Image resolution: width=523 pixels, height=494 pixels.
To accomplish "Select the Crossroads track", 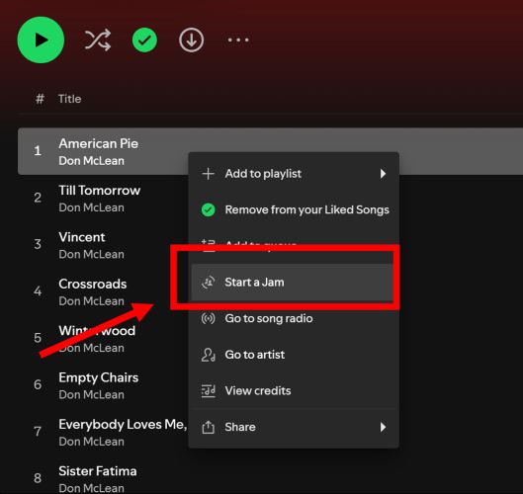I will [93, 284].
